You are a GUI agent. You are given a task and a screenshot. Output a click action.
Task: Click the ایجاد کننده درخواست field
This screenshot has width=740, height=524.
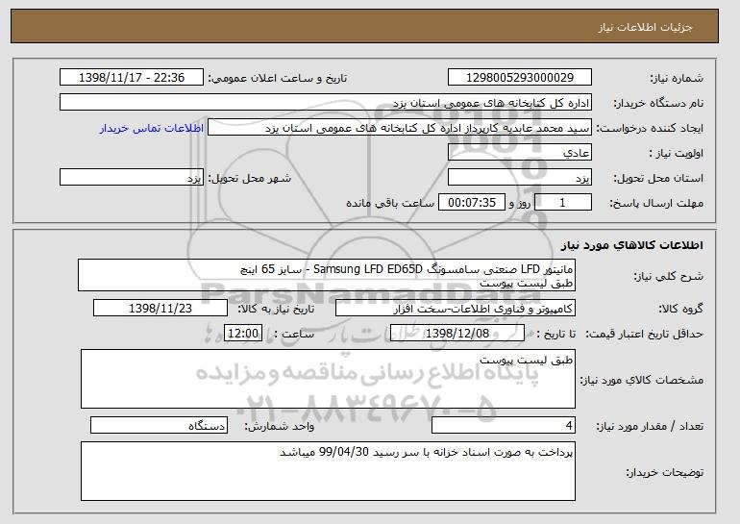(400, 128)
